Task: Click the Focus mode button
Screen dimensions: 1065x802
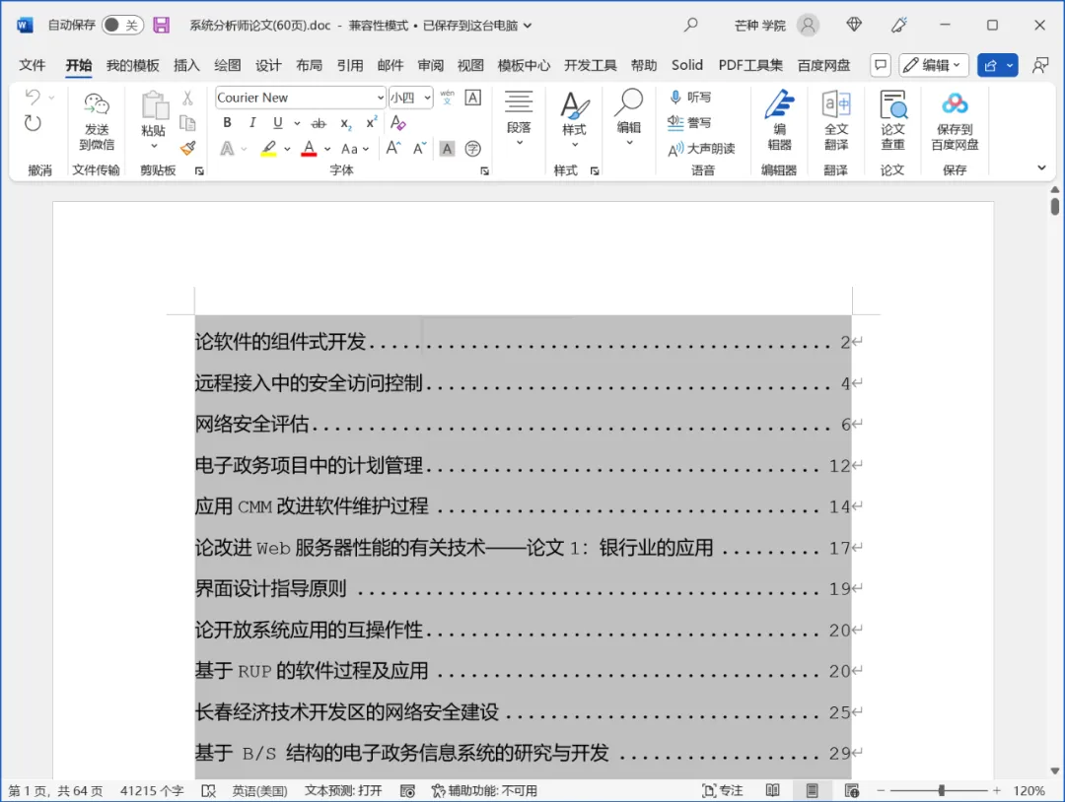Action: tap(722, 790)
